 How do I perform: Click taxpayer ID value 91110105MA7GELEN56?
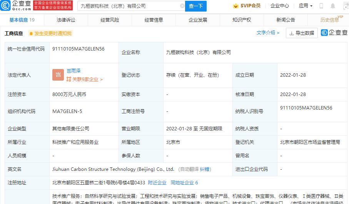pos(306,108)
